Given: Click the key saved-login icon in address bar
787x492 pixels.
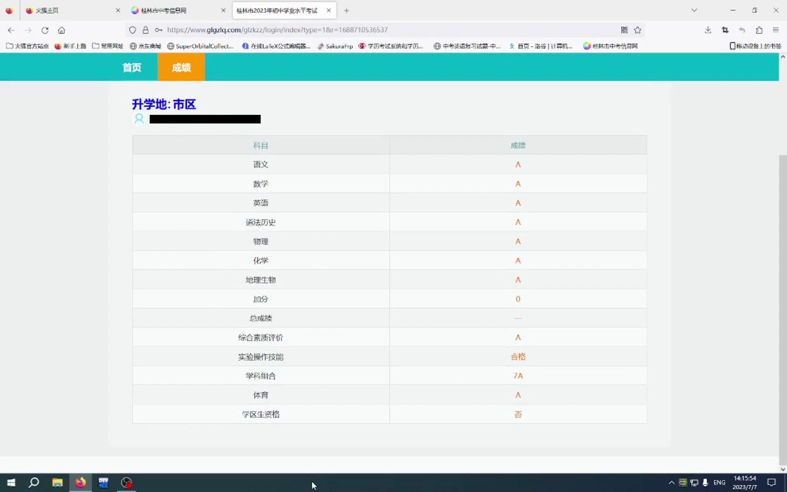Looking at the screenshot, I should coord(158,30).
